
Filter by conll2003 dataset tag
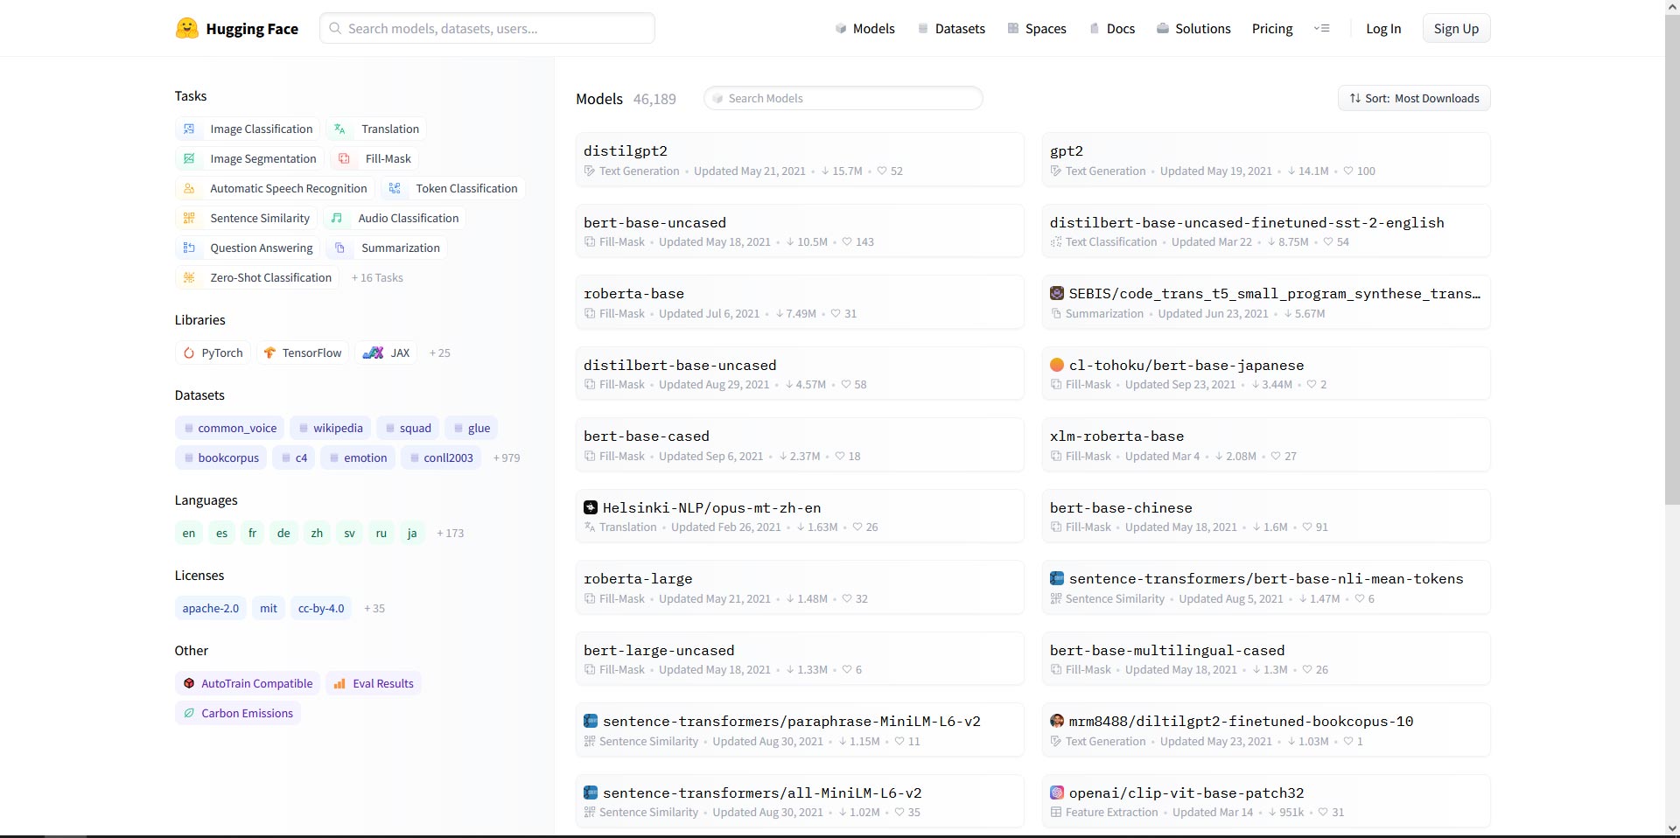[441, 457]
